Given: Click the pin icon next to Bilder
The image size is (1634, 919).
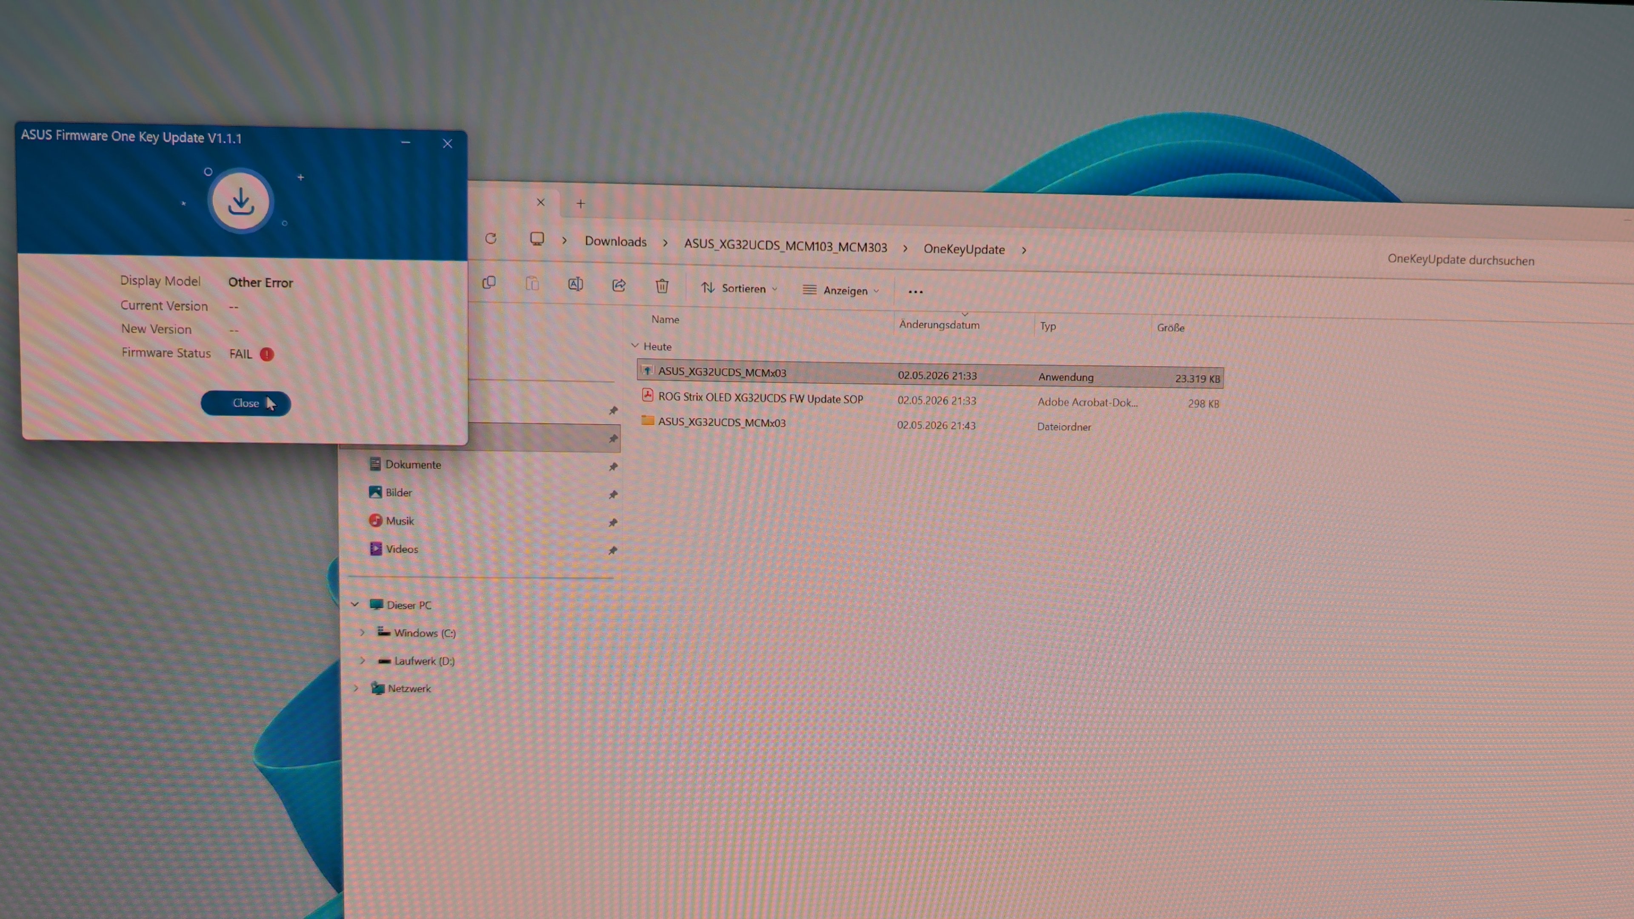Looking at the screenshot, I should pyautogui.click(x=613, y=495).
